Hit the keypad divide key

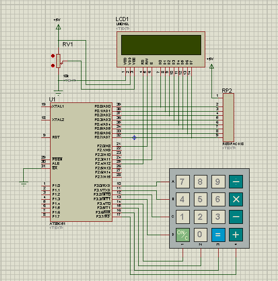pos(236,182)
